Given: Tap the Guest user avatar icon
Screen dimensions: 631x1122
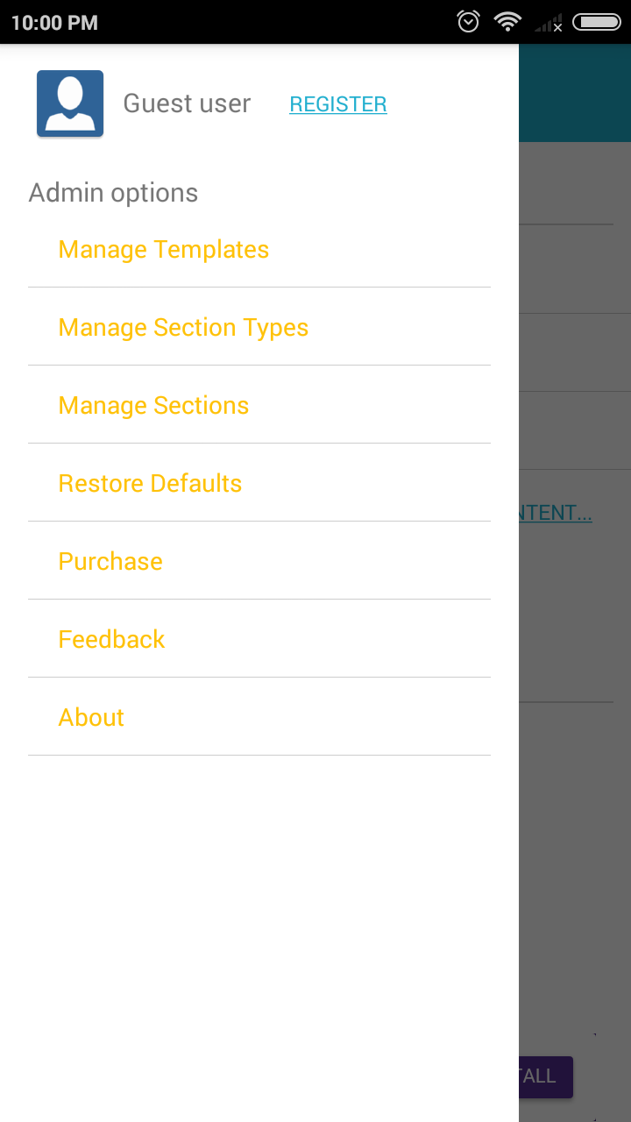Looking at the screenshot, I should (x=70, y=103).
